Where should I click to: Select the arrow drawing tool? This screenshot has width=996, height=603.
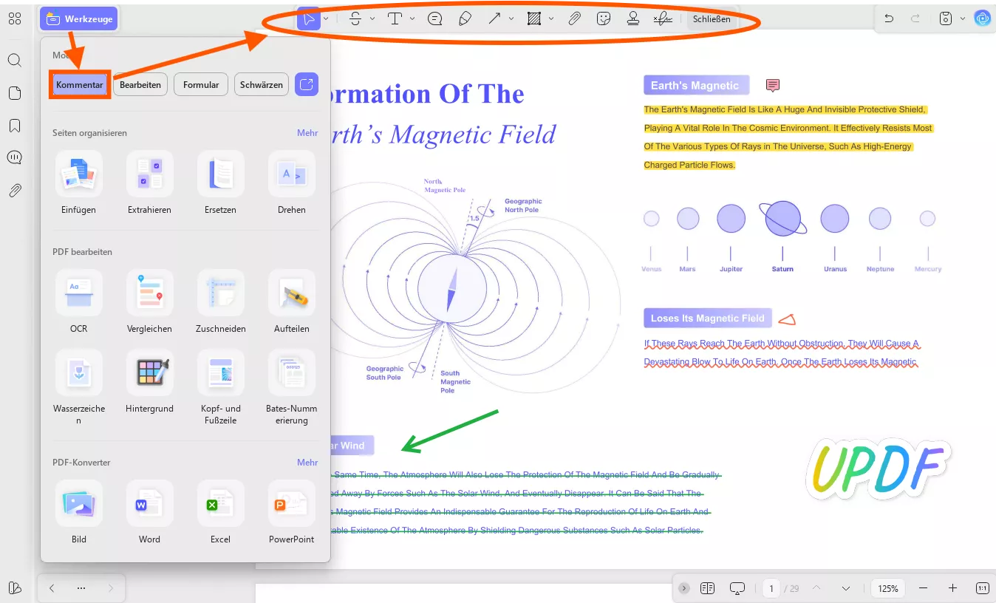click(x=494, y=18)
